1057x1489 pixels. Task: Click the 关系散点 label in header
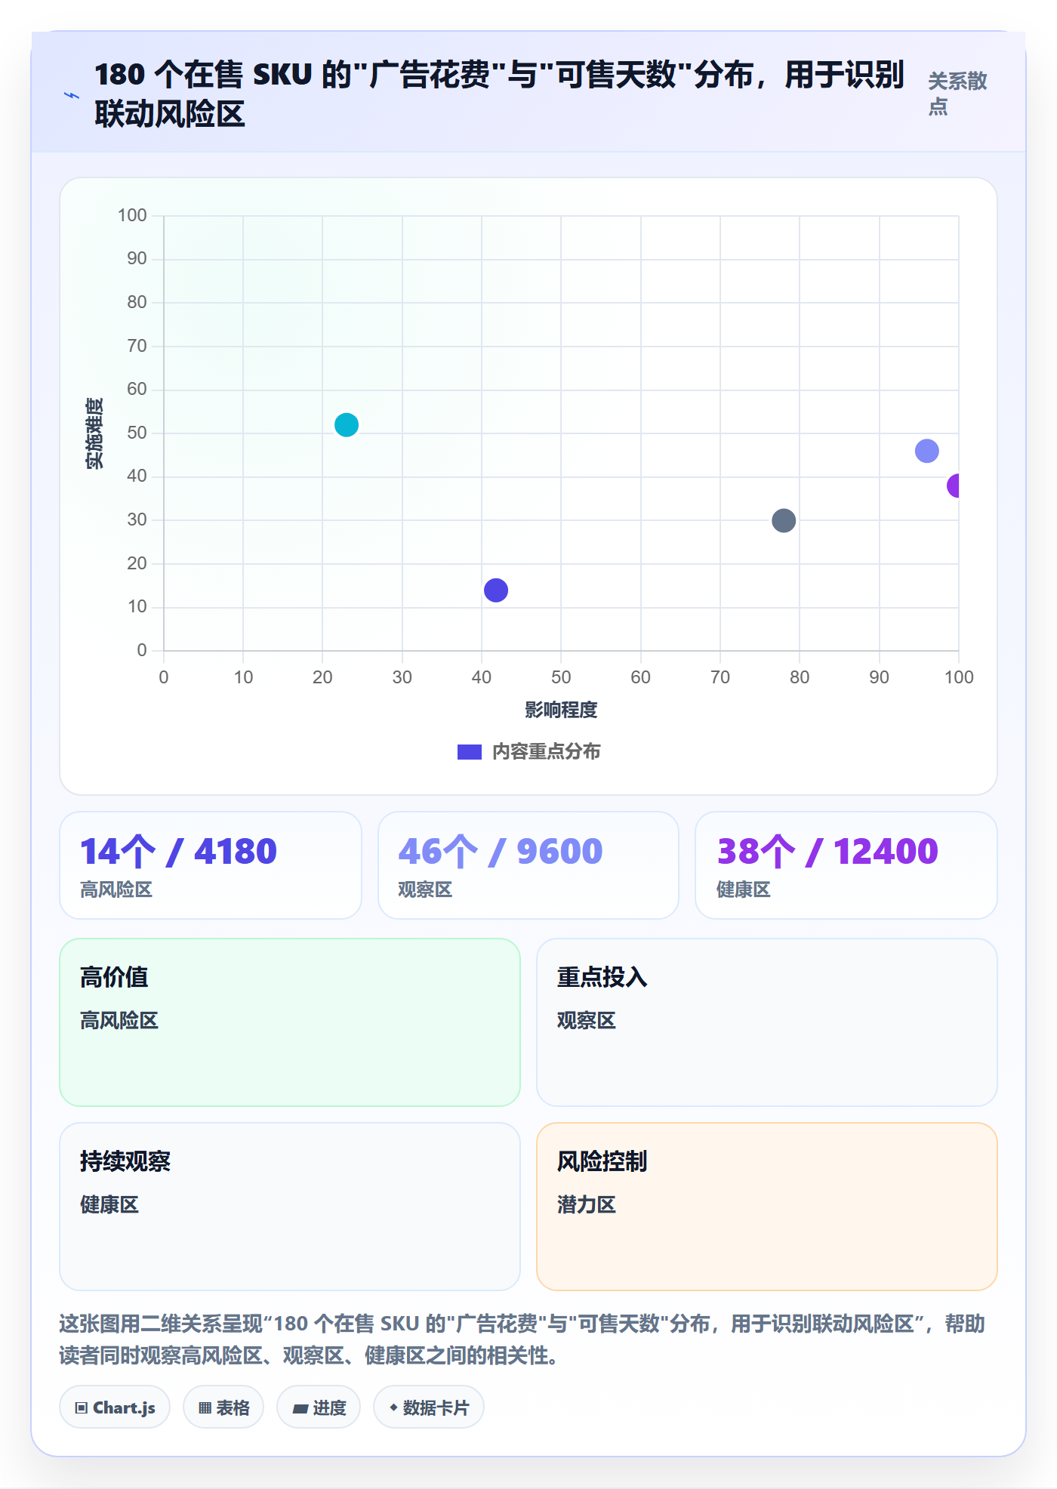957,94
